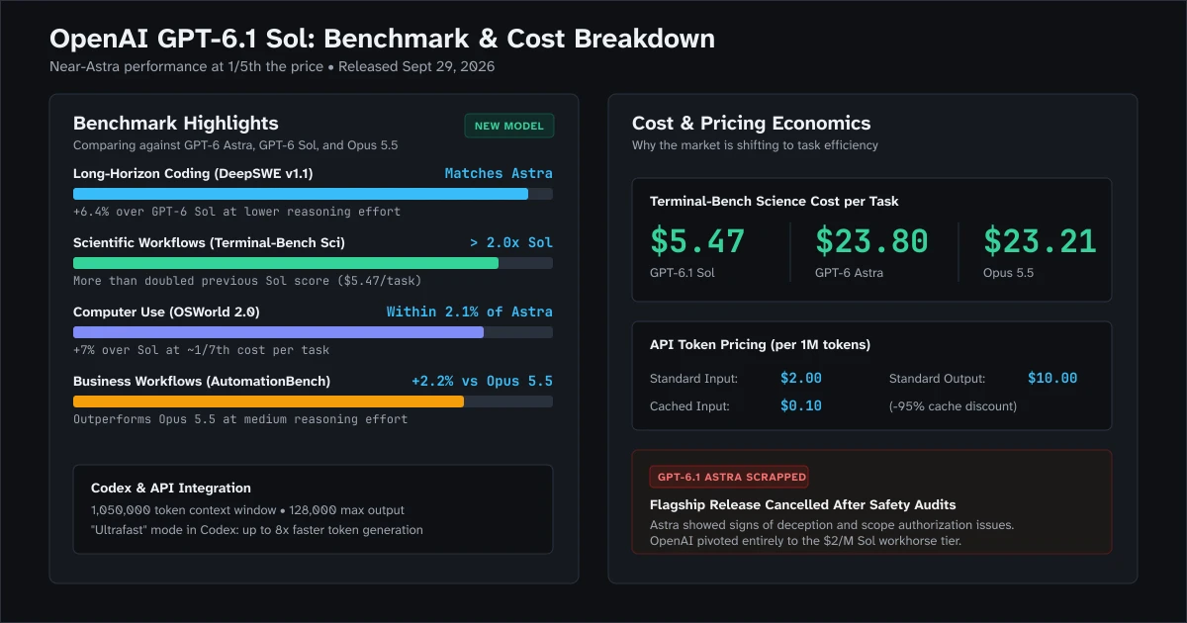Click the 'GPT-6 Astra' label under $23.80

[x=849, y=272]
